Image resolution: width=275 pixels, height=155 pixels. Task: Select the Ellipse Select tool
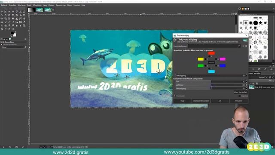point(13,12)
